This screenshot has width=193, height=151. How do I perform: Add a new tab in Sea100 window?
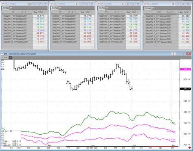click(107, 8)
